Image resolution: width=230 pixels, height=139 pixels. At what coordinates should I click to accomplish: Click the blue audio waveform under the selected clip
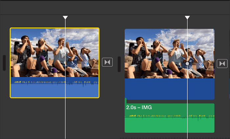39,82
